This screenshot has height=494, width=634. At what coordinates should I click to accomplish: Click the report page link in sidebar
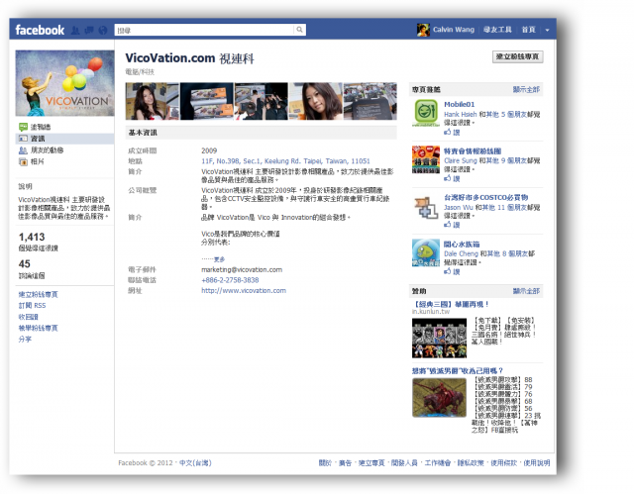[38, 328]
